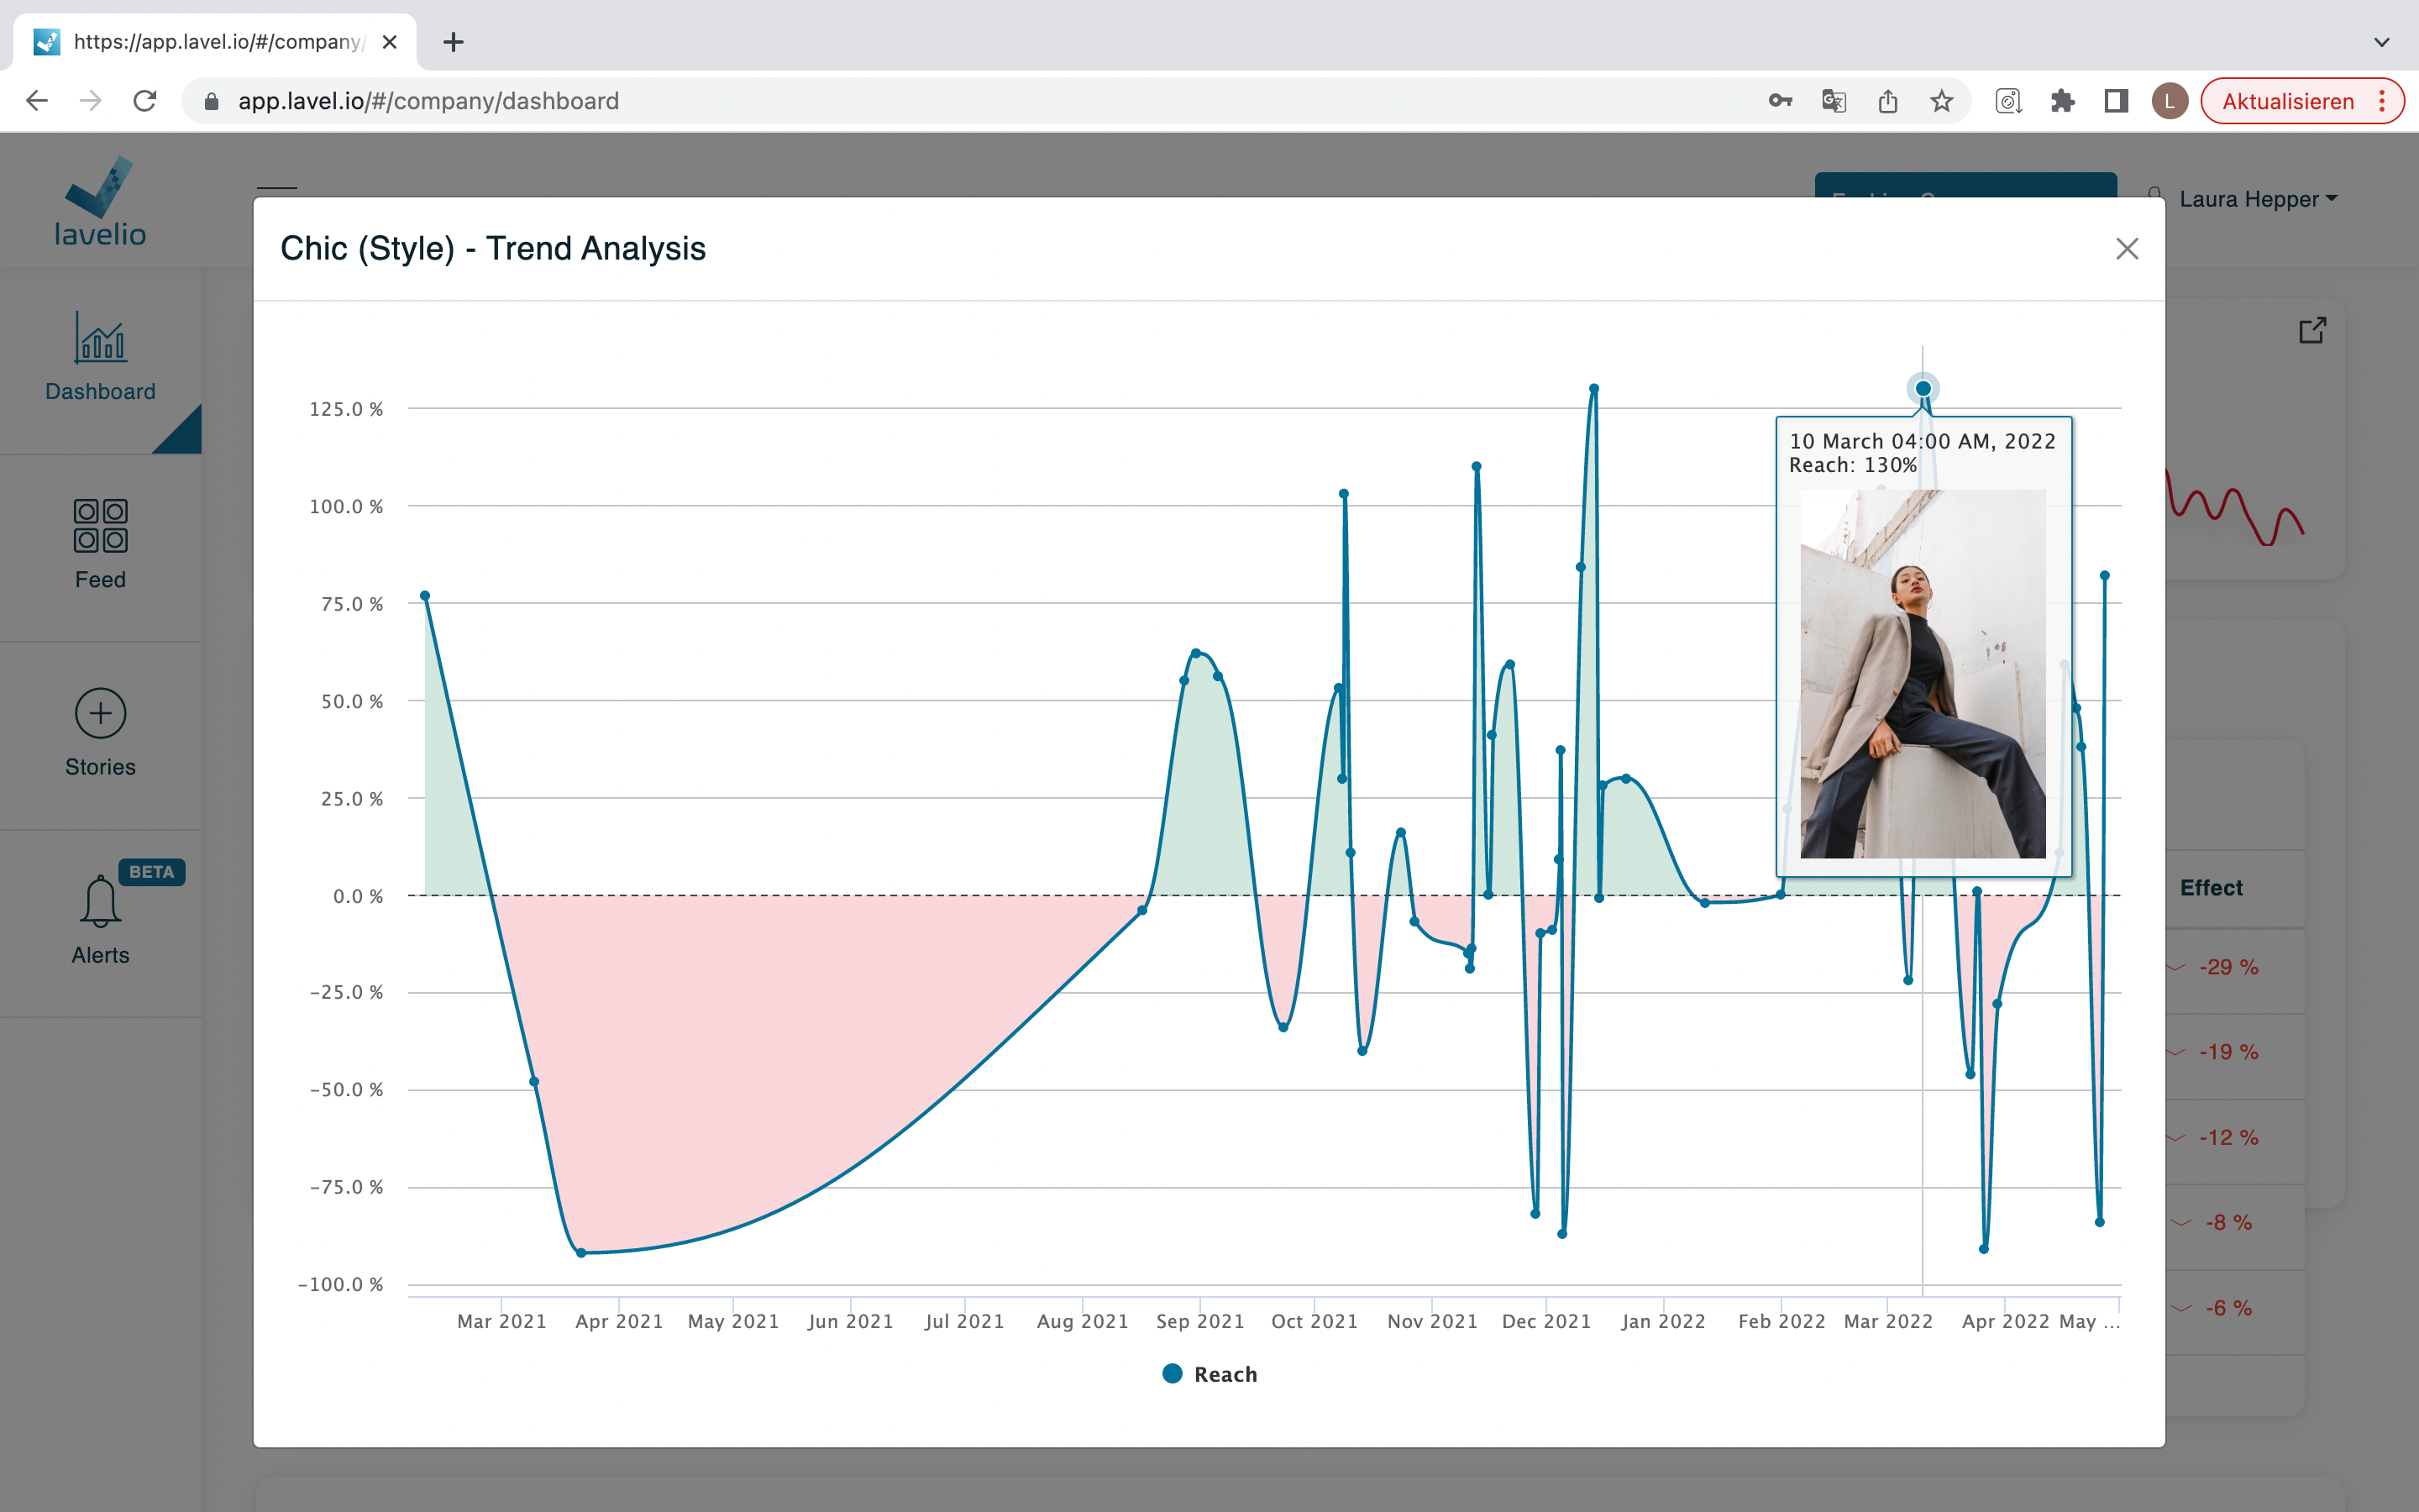Screen dimensions: 2419x1512
Task: Click the share page icon
Action: (x=1887, y=101)
